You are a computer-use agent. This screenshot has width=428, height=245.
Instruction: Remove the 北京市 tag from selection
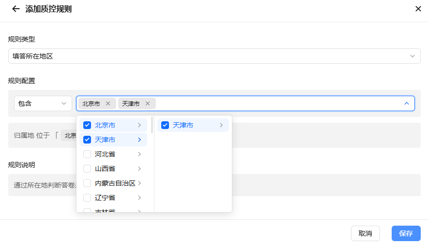108,103
